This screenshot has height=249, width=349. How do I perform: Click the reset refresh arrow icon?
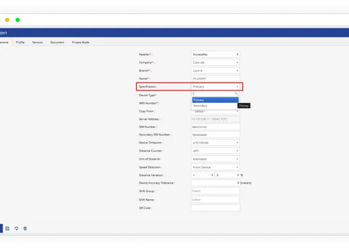(x=16, y=228)
